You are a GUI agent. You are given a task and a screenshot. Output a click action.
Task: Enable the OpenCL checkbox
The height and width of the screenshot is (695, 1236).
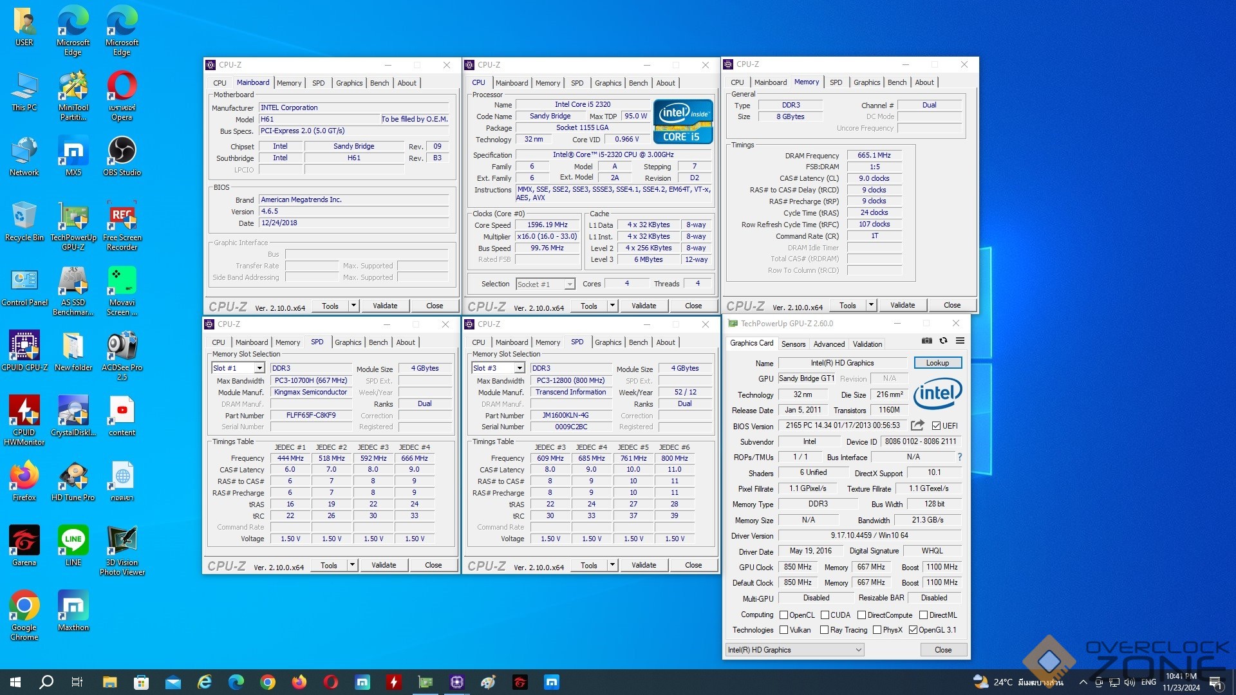pos(783,615)
